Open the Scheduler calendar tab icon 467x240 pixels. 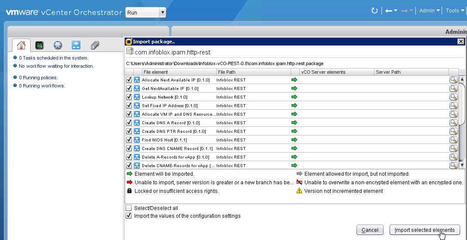[40, 45]
